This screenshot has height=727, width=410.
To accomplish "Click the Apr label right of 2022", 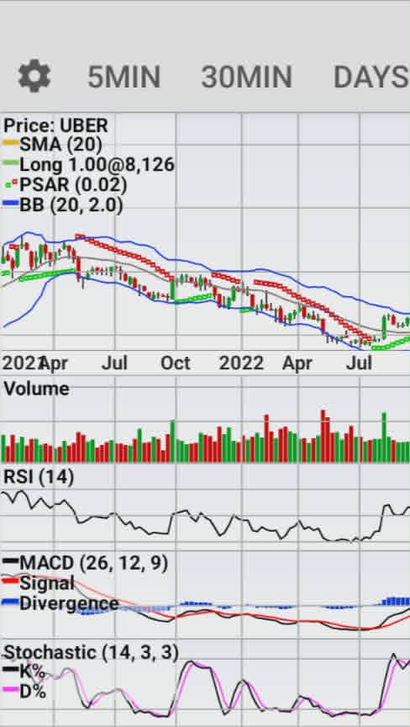I will click(x=297, y=363).
